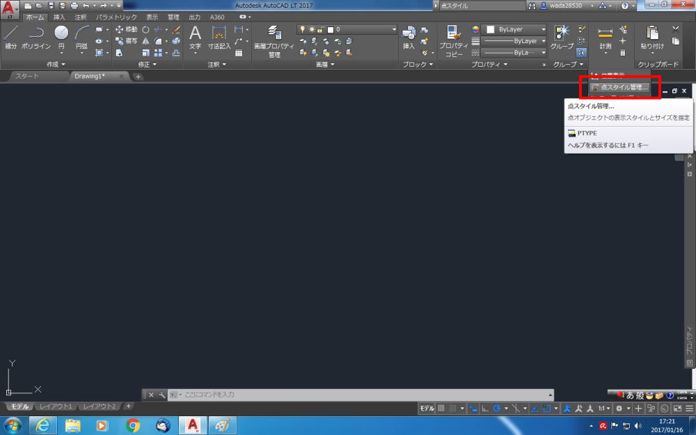Switch to レイアウト2 layout tab
This screenshot has width=696, height=435.
pyautogui.click(x=100, y=406)
